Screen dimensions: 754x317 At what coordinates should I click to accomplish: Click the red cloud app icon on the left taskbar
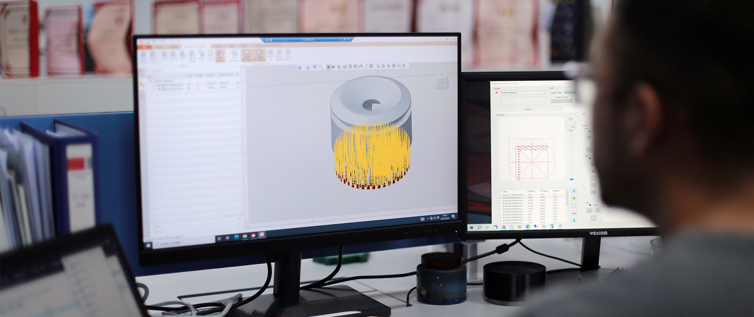[x=253, y=235]
